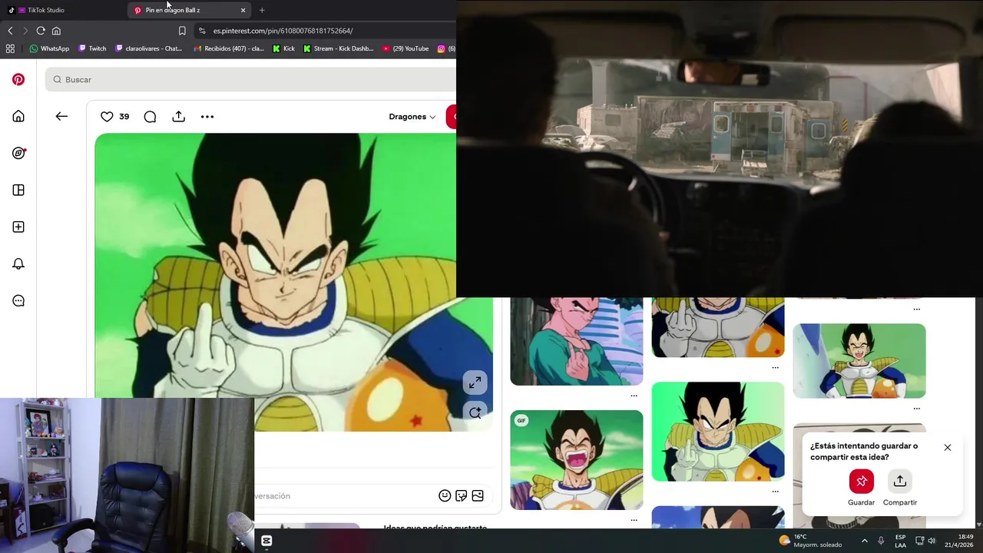Start visual search on the pin image
Screen dimensions: 983x553
tap(475, 412)
